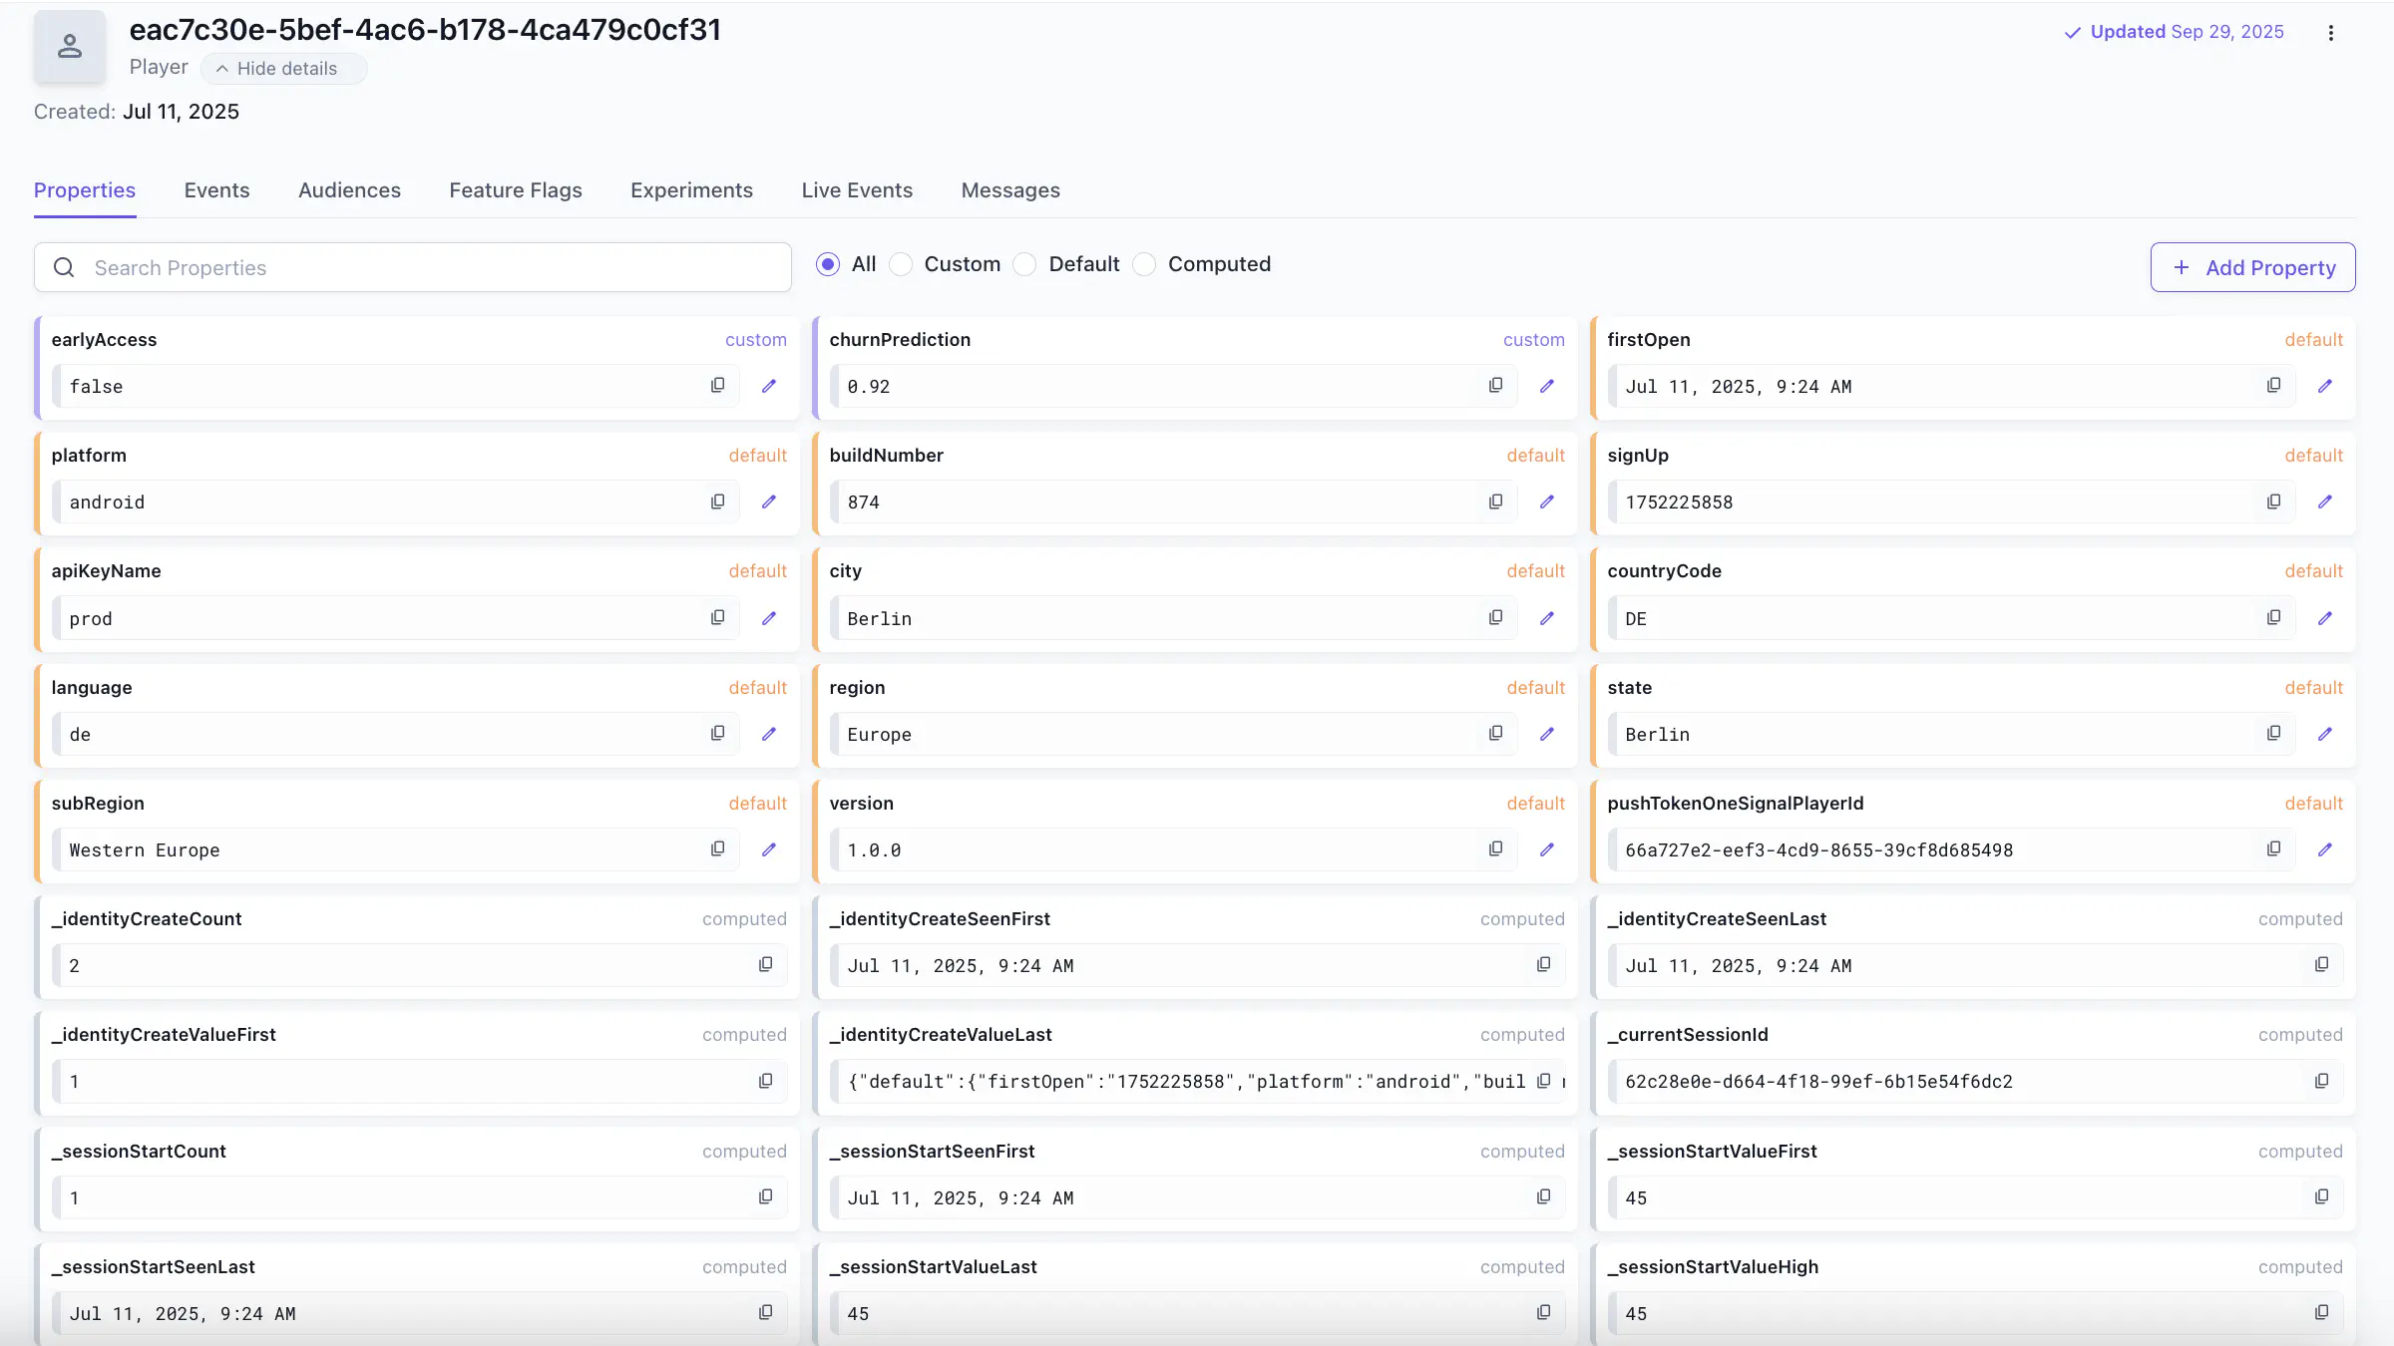Copy the churnPrediction value

pyautogui.click(x=1495, y=385)
